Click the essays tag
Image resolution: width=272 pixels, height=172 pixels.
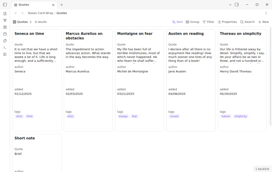[123, 116]
